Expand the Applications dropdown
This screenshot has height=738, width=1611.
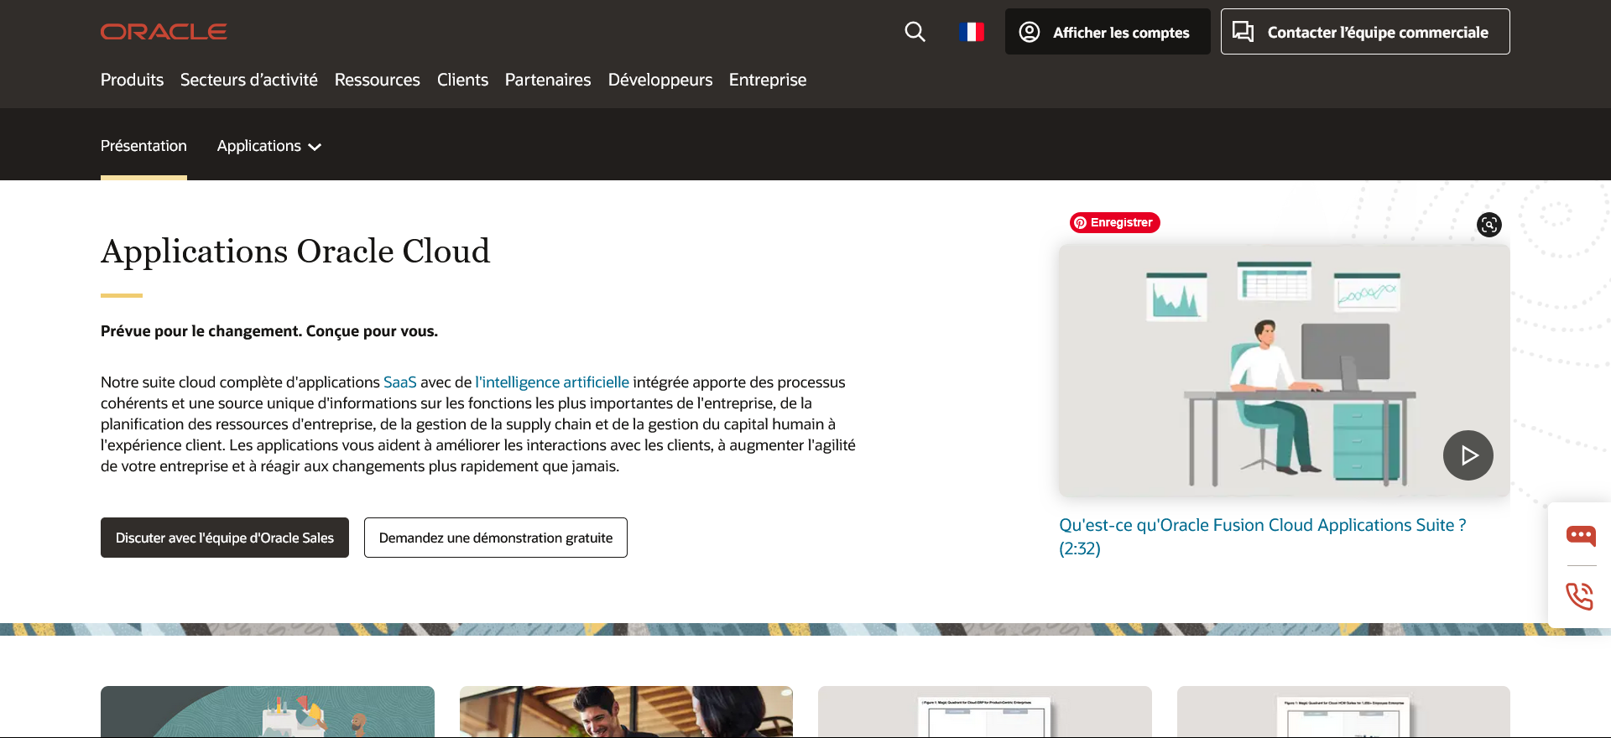[268, 146]
